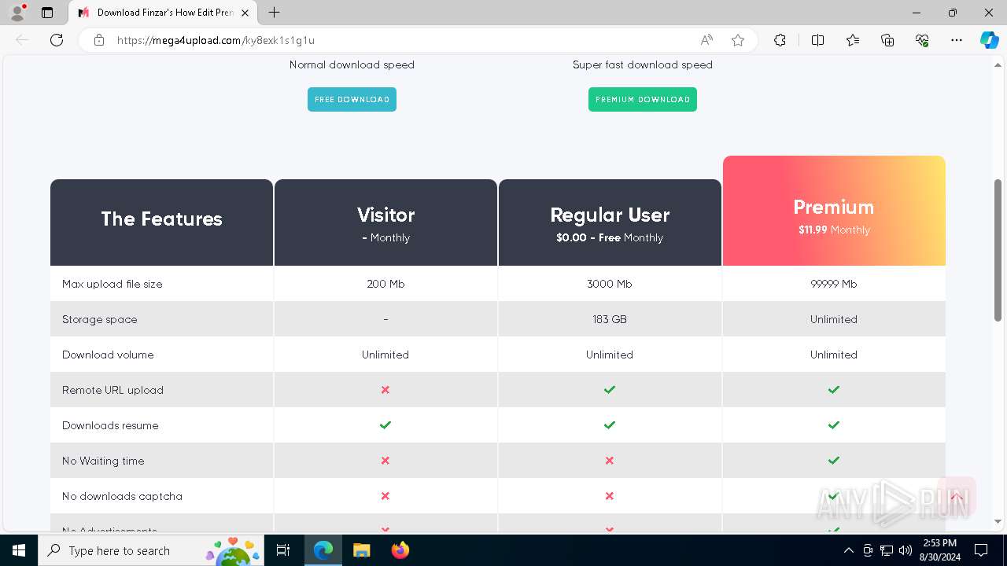This screenshot has width=1007, height=566.
Task: Click the Remote URL upload row label
Action: (113, 390)
